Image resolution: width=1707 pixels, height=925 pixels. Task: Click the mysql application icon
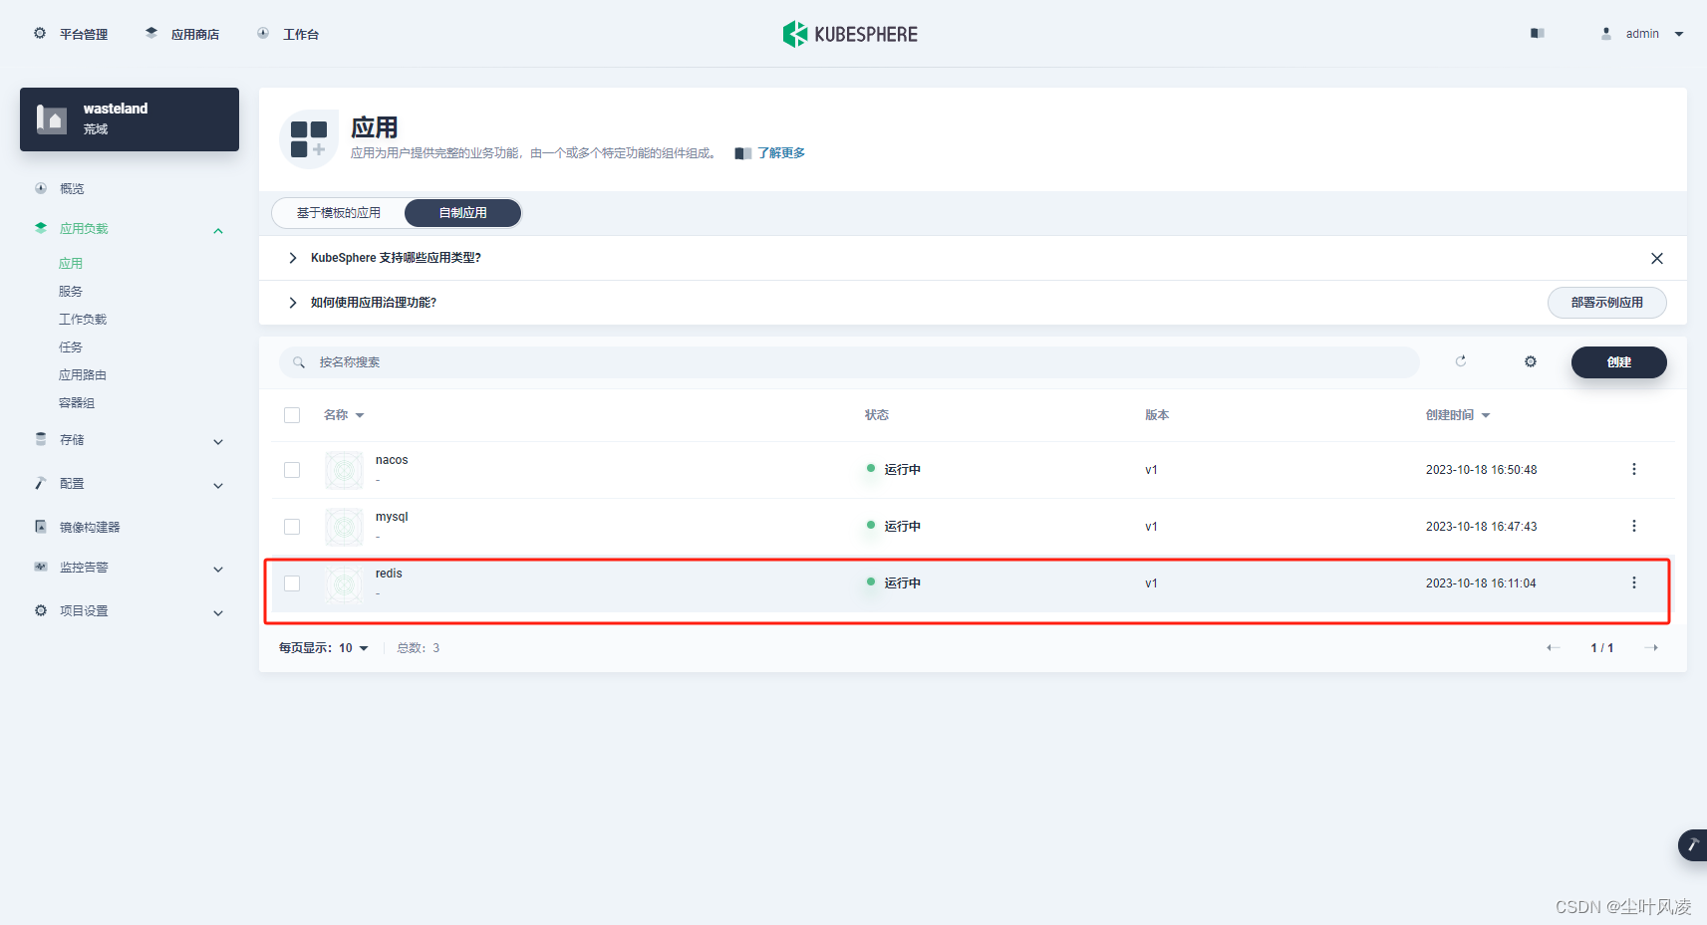click(344, 527)
